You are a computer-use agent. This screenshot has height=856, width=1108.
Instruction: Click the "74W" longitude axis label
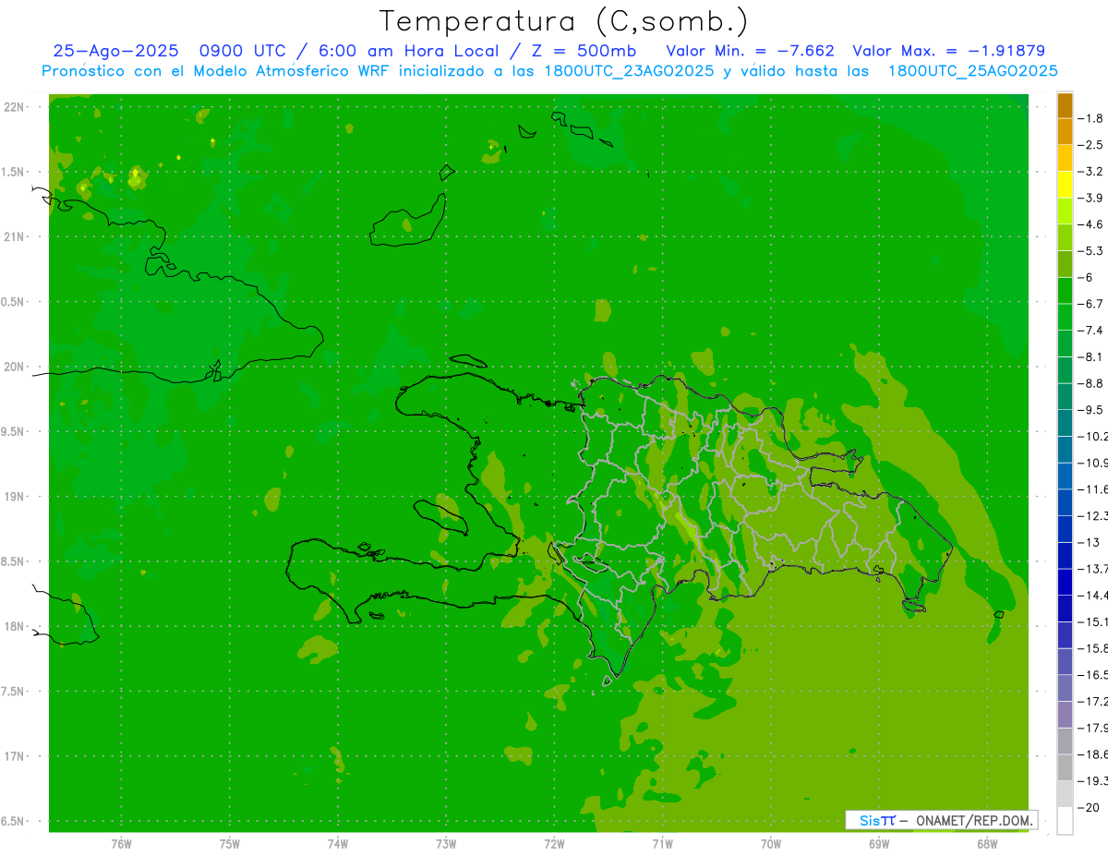(338, 843)
